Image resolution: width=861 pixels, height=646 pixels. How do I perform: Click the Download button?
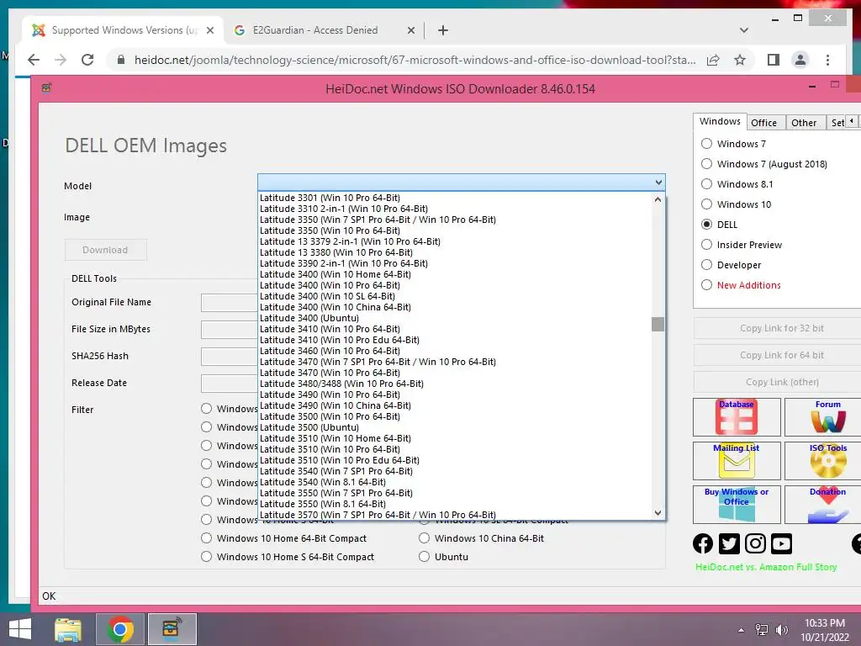(x=105, y=250)
